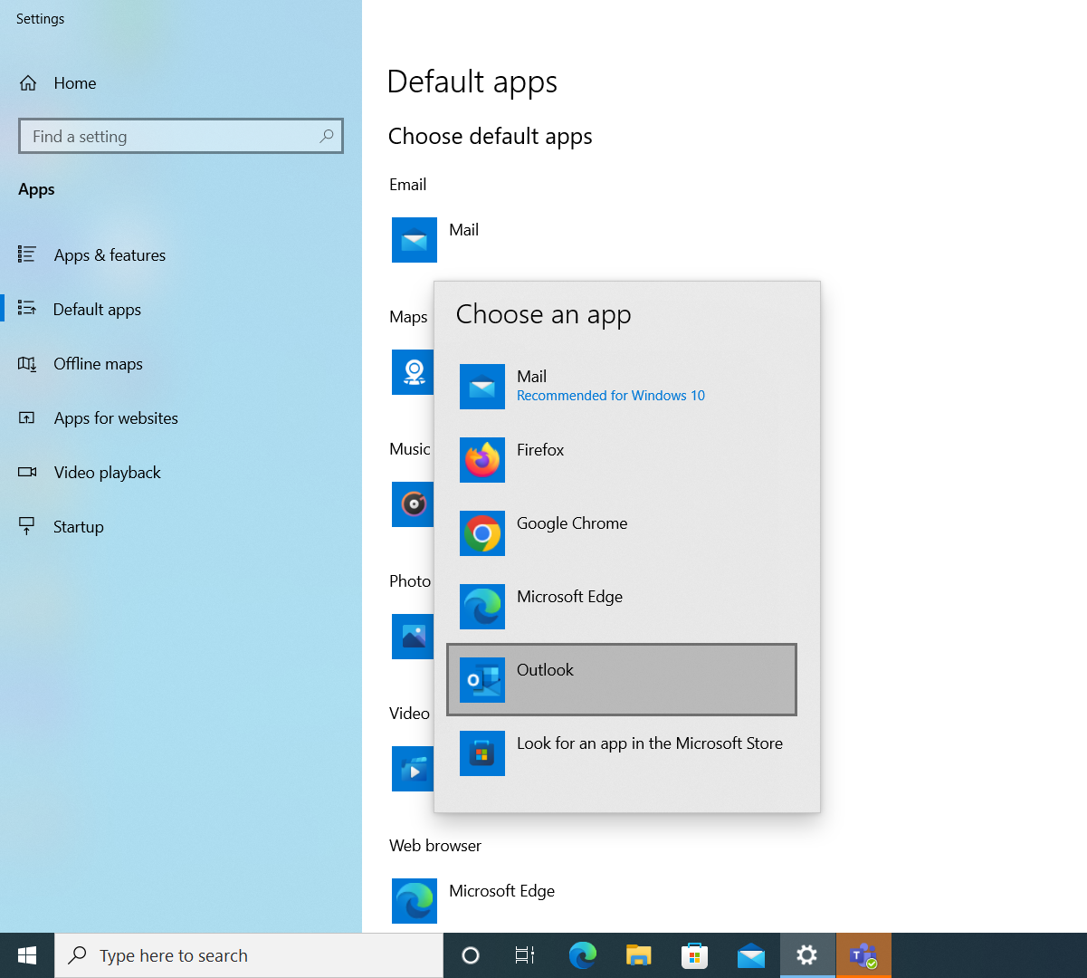Click the Home icon in Settings sidebar
This screenshot has width=1087, height=978.
28,83
